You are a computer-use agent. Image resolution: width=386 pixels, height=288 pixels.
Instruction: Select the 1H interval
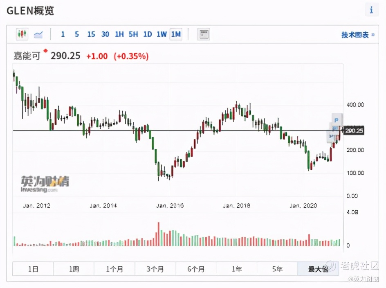coord(119,34)
